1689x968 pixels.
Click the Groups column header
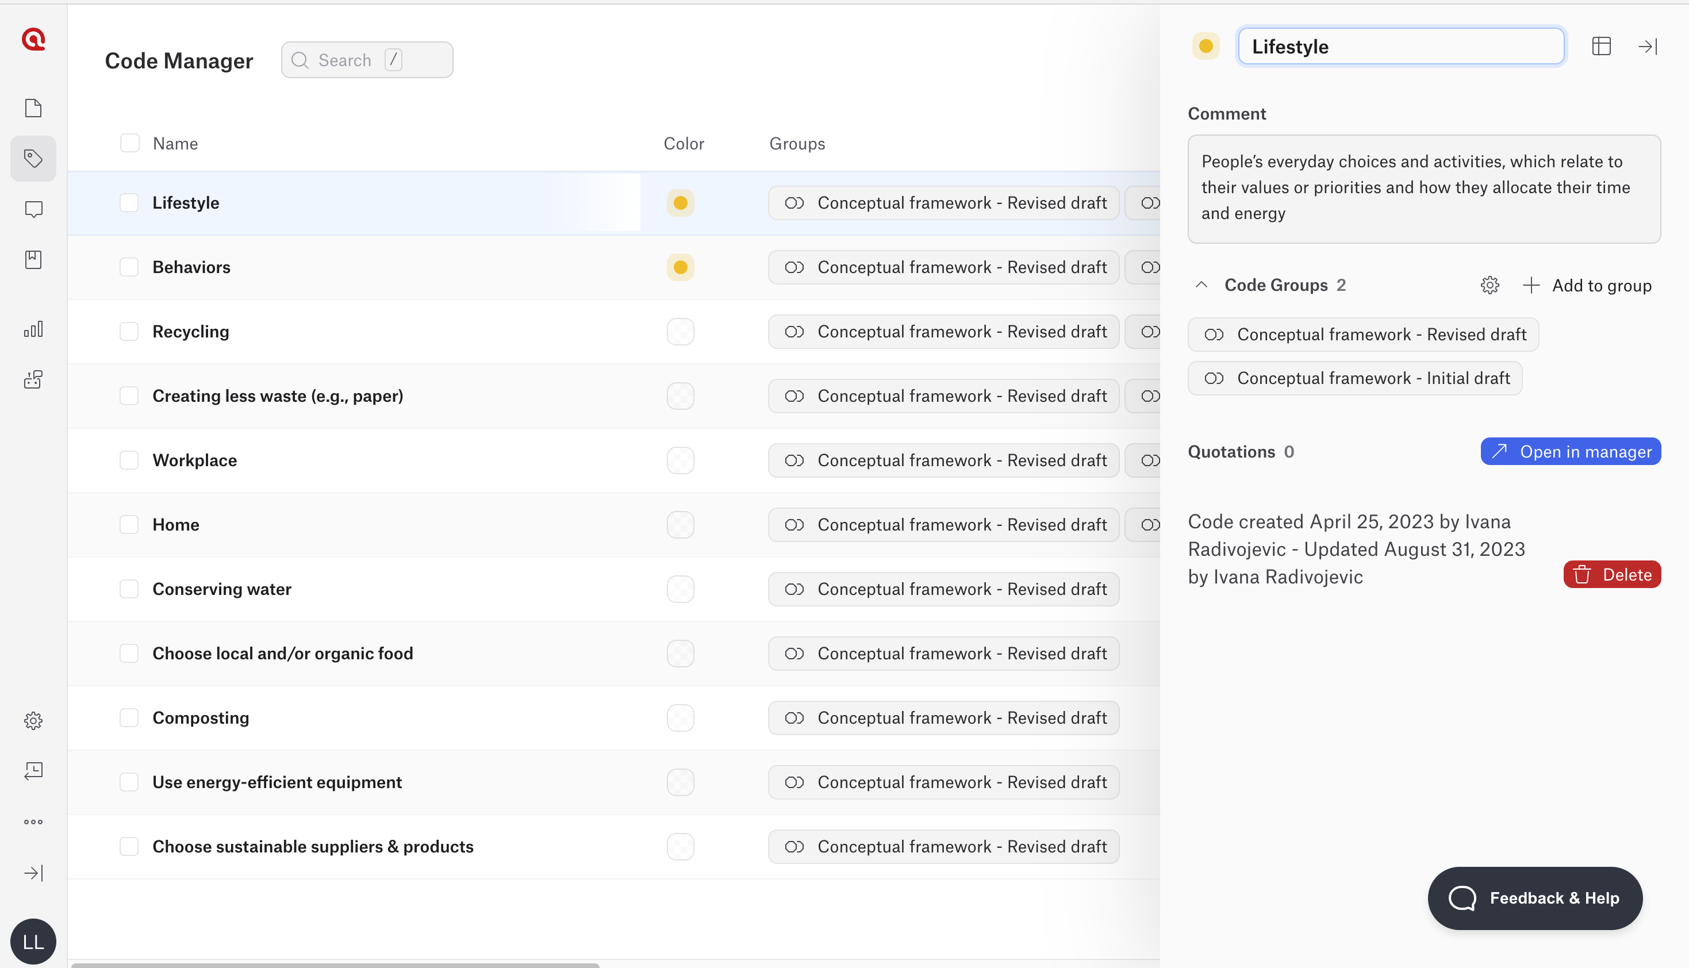tap(797, 144)
